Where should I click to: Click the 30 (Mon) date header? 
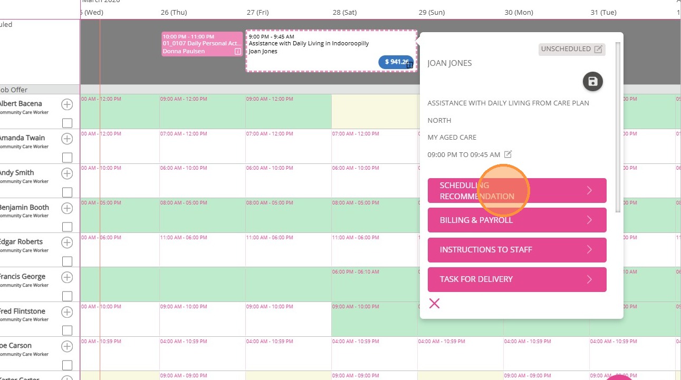(519, 12)
